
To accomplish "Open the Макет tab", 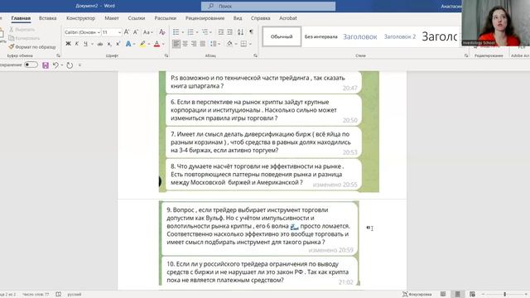I will tap(112, 18).
